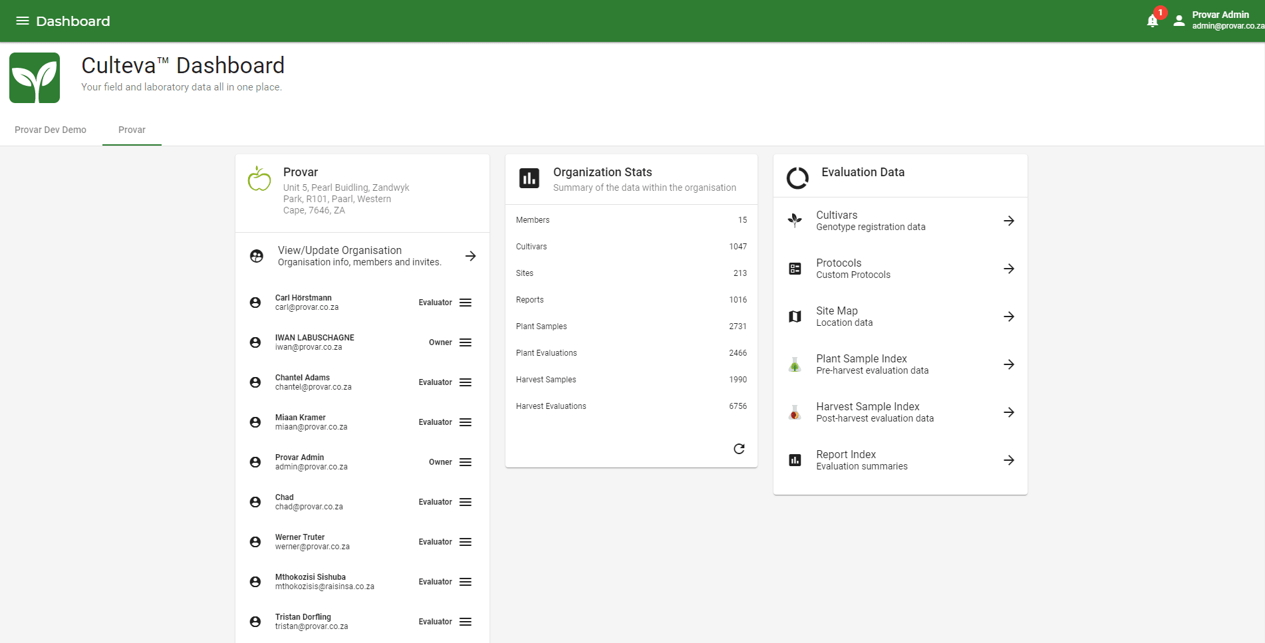Click the Provar apple organisation icon
The image size is (1265, 643).
tap(259, 178)
